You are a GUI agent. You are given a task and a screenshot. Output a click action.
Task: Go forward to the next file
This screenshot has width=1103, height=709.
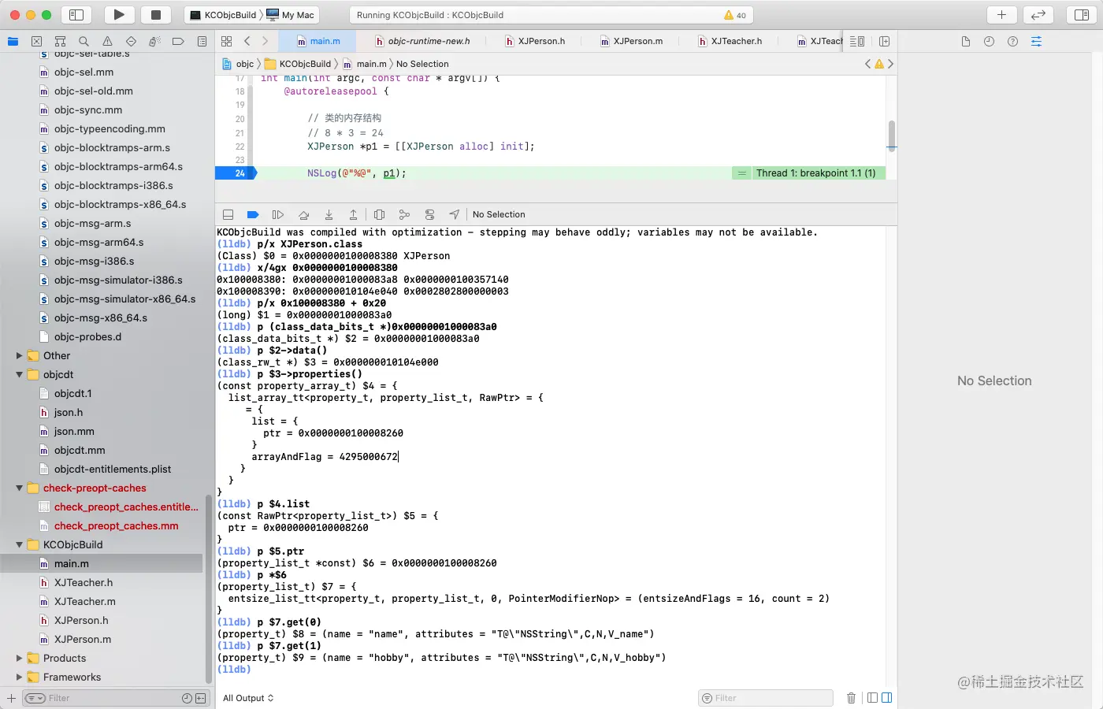click(266, 41)
